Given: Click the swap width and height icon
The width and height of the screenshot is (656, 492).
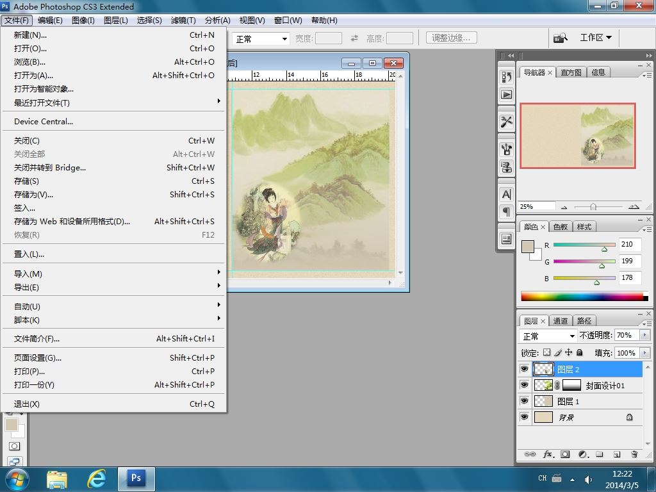Looking at the screenshot, I should click(354, 38).
